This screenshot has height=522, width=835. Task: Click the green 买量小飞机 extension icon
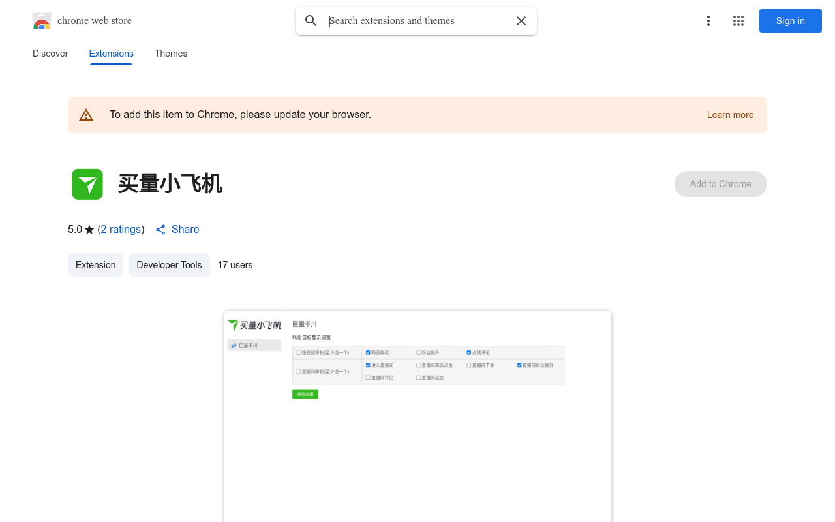click(87, 184)
